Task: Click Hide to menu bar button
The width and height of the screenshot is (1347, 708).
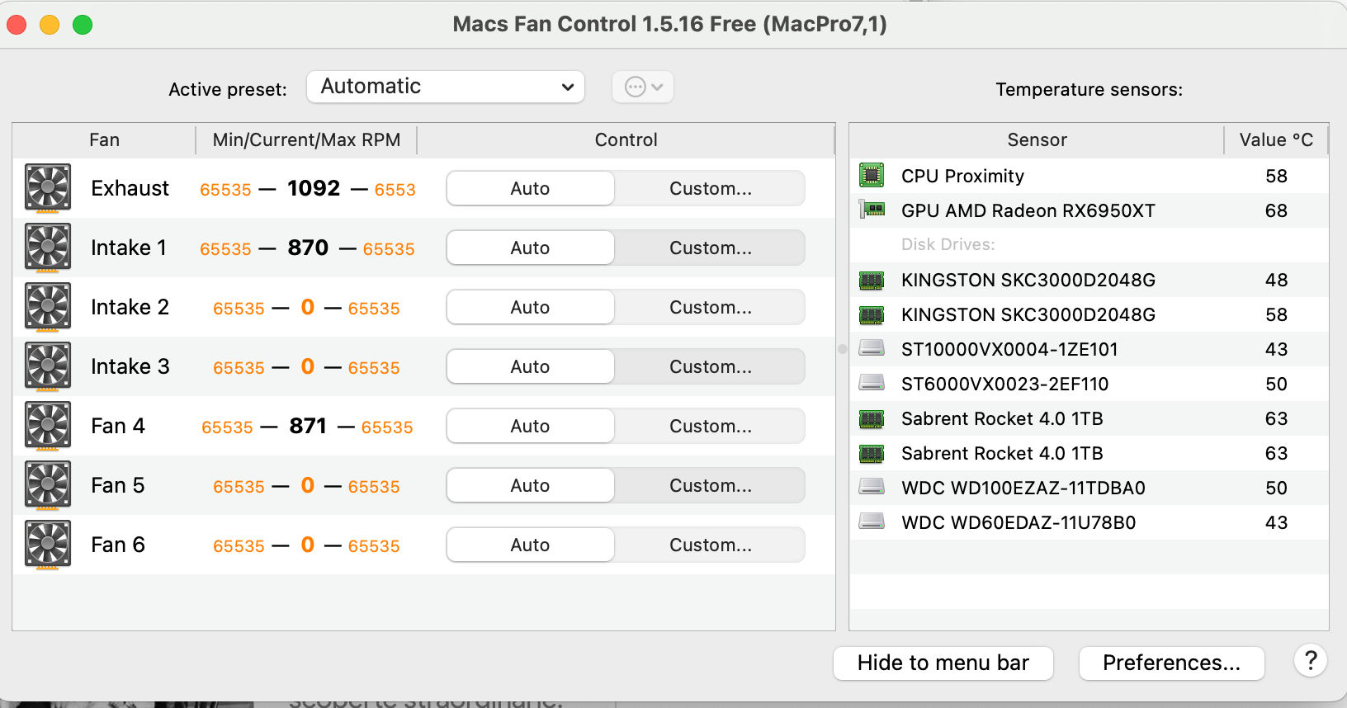Action: (x=943, y=663)
